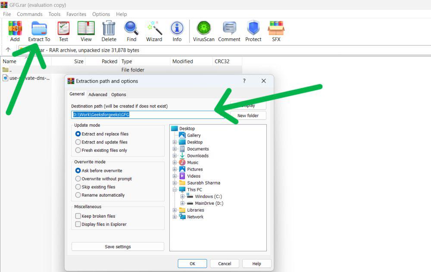Select Pictures in folder tree

tap(195, 169)
